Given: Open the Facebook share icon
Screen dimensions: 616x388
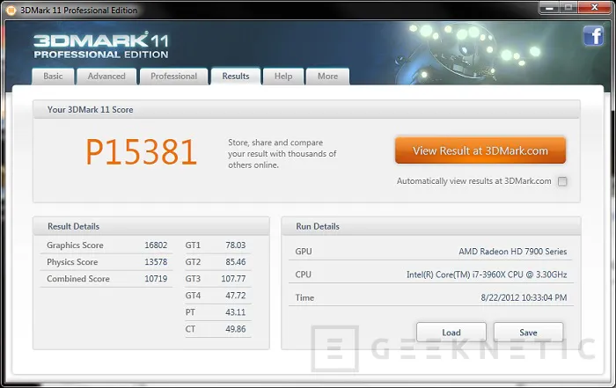Looking at the screenshot, I should [593, 36].
